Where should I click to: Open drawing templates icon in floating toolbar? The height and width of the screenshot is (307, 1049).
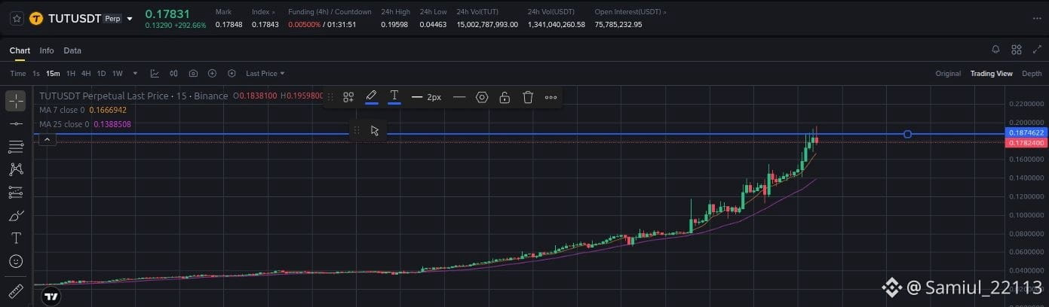pyautogui.click(x=348, y=97)
